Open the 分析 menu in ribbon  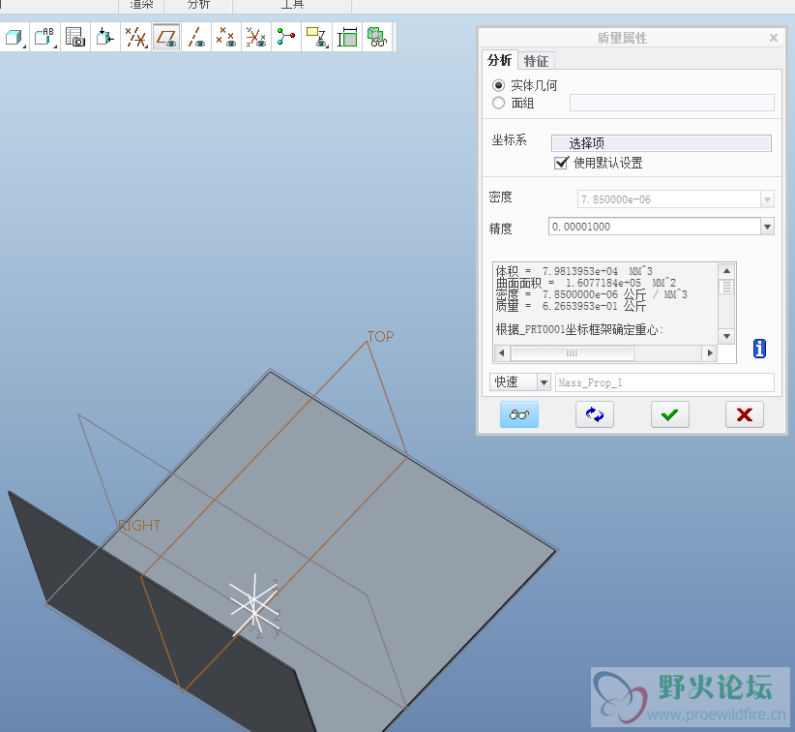[x=198, y=5]
